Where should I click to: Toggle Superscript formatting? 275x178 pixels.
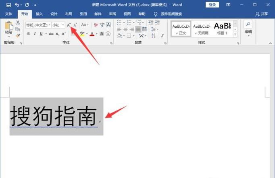click(x=64, y=34)
